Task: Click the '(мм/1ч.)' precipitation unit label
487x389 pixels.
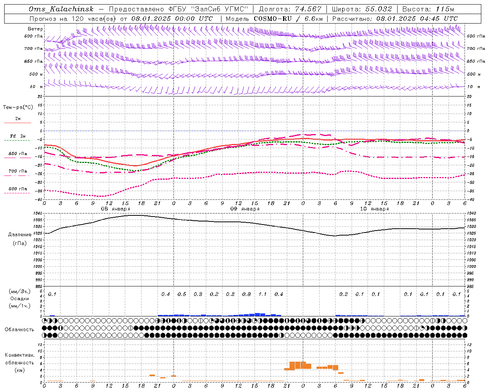Action: [x=19, y=306]
